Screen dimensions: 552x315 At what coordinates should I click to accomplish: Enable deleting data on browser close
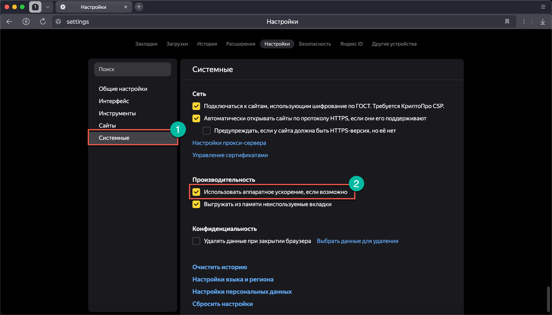click(196, 241)
